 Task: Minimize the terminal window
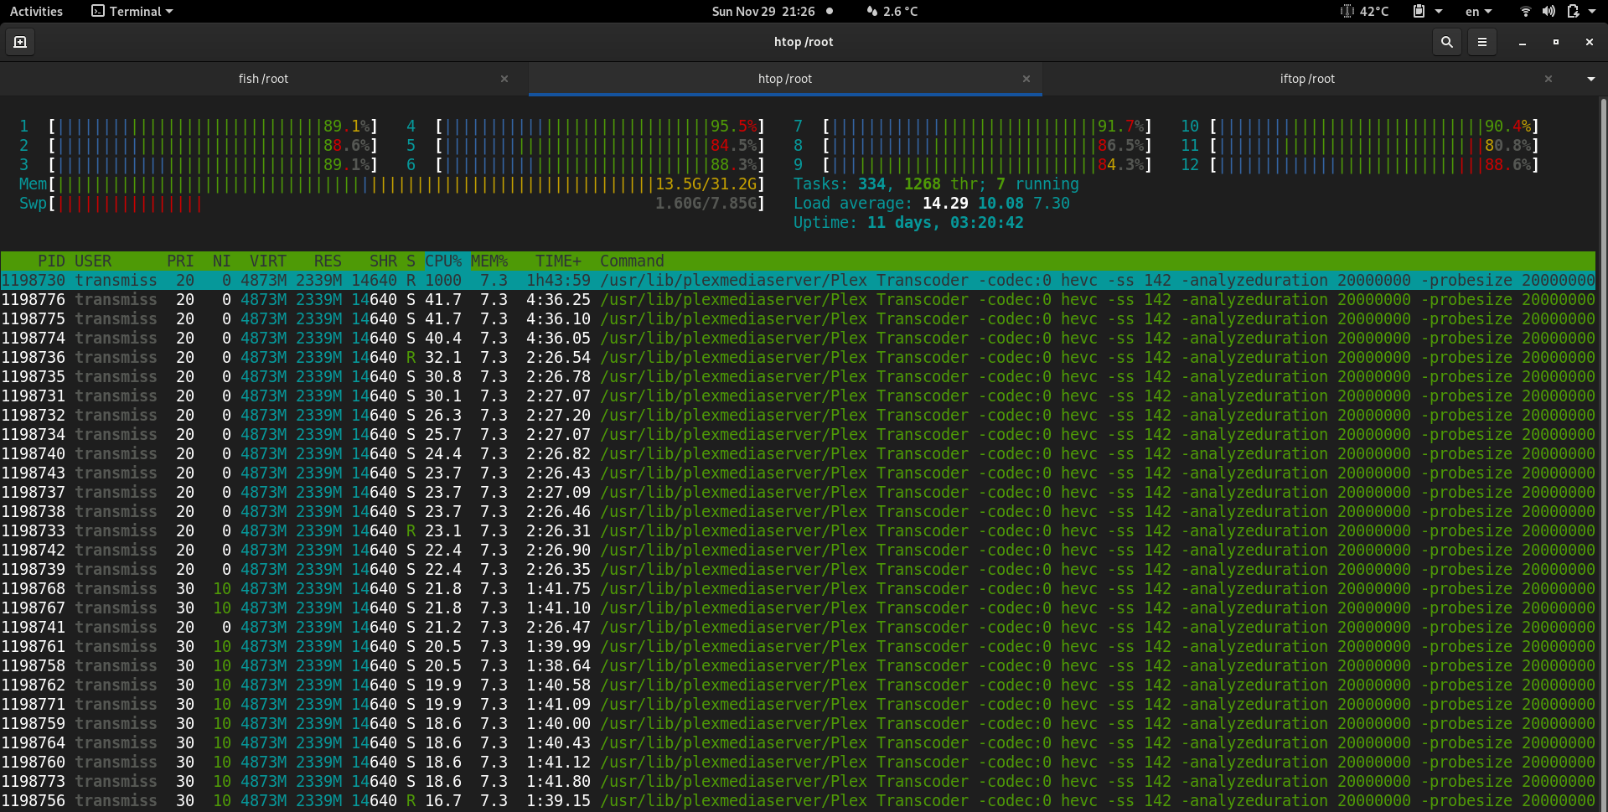tap(1523, 42)
